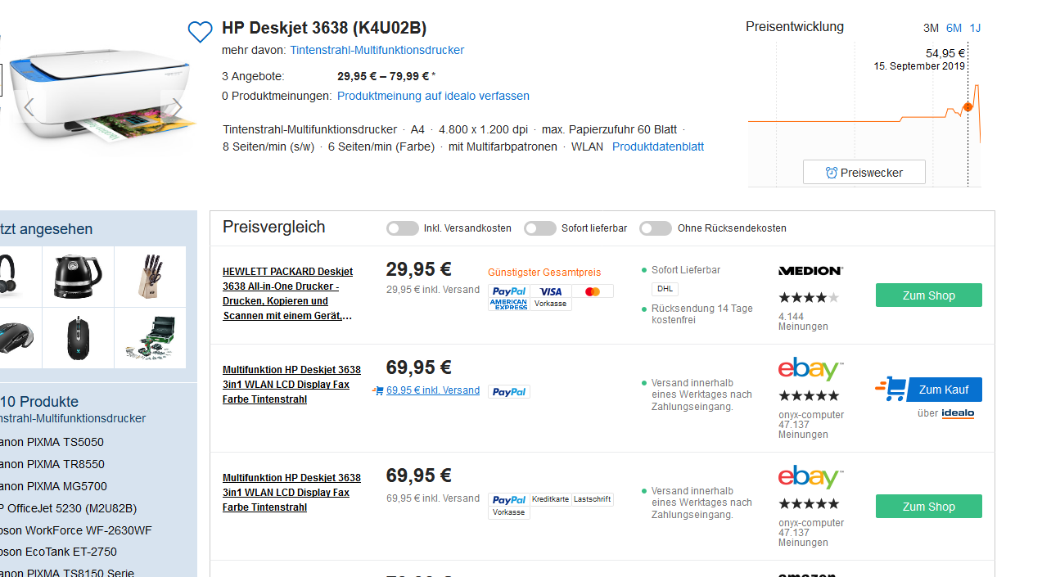
Task: Toggle Ohne Rücksendekosten switch
Action: click(656, 228)
